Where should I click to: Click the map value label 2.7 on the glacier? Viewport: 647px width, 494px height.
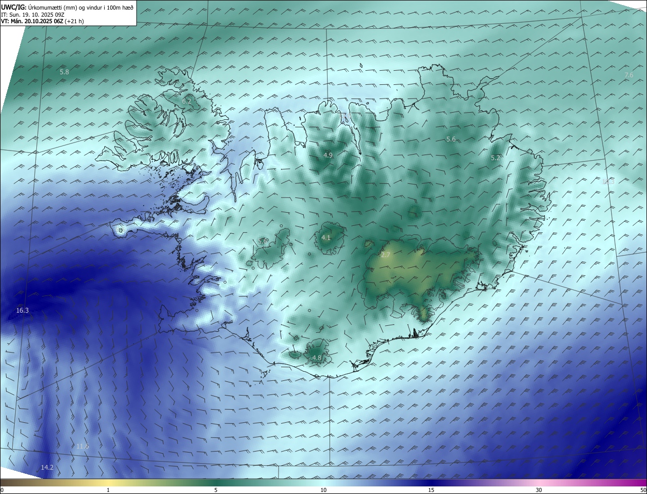(x=385, y=255)
